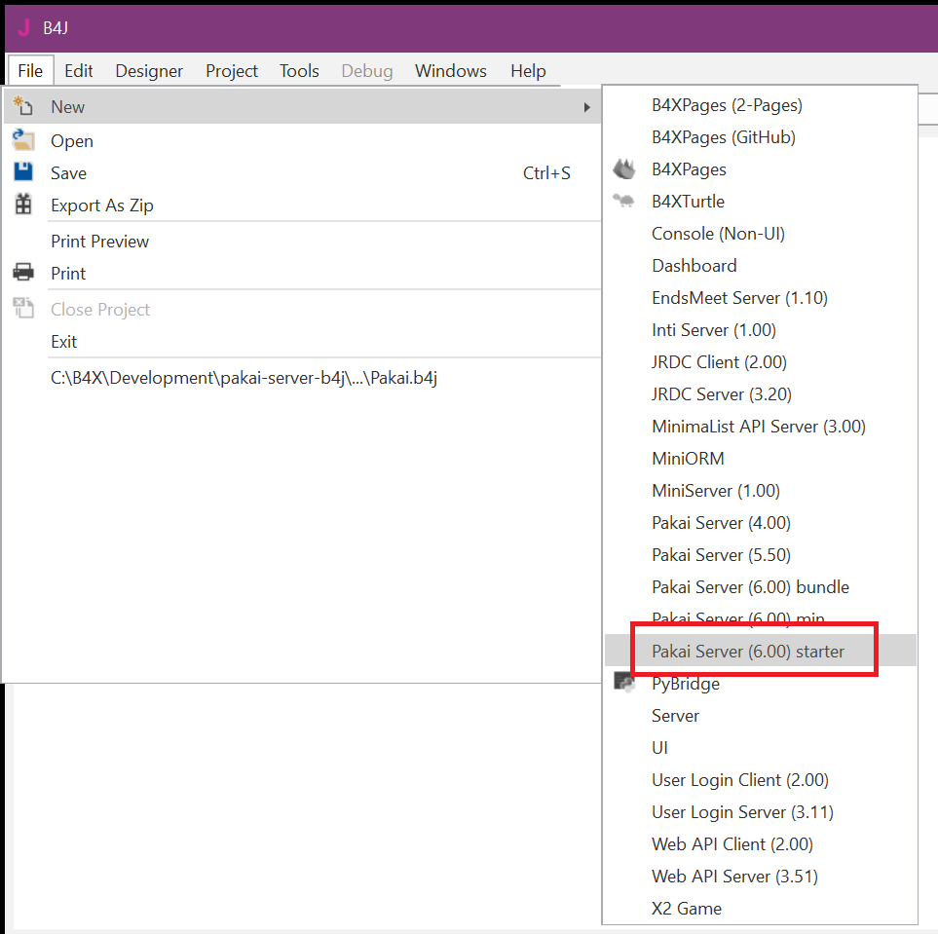Screen dimensions: 938x934
Task: Click the Export As Zip gift icon
Action: click(x=23, y=205)
